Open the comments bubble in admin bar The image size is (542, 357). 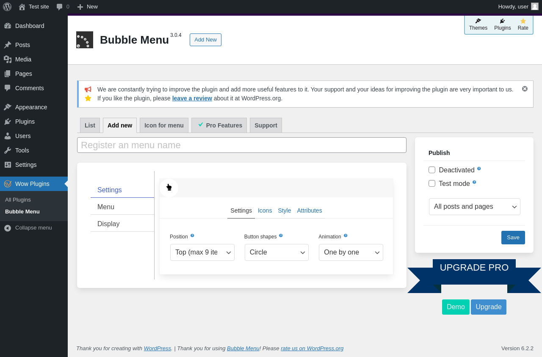pyautogui.click(x=60, y=7)
